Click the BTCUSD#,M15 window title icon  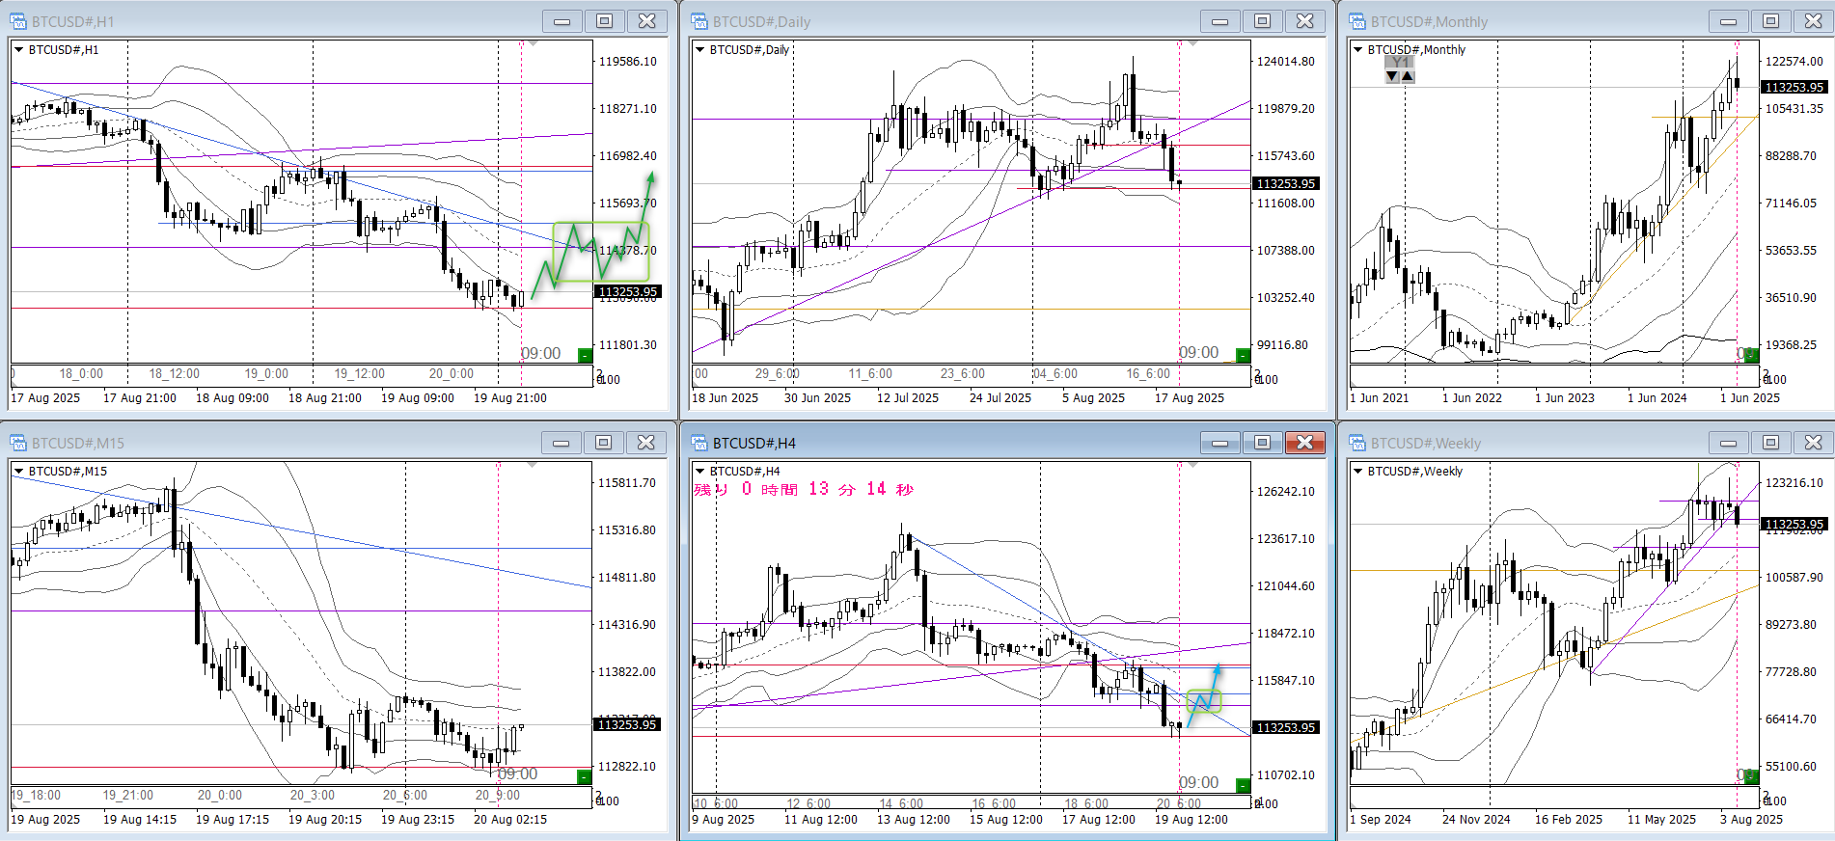click(x=18, y=443)
